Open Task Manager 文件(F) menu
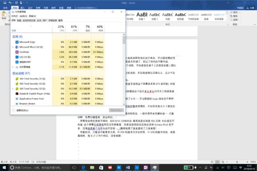Image resolution: width=257 pixels, height=171 pixels. point(15,16)
